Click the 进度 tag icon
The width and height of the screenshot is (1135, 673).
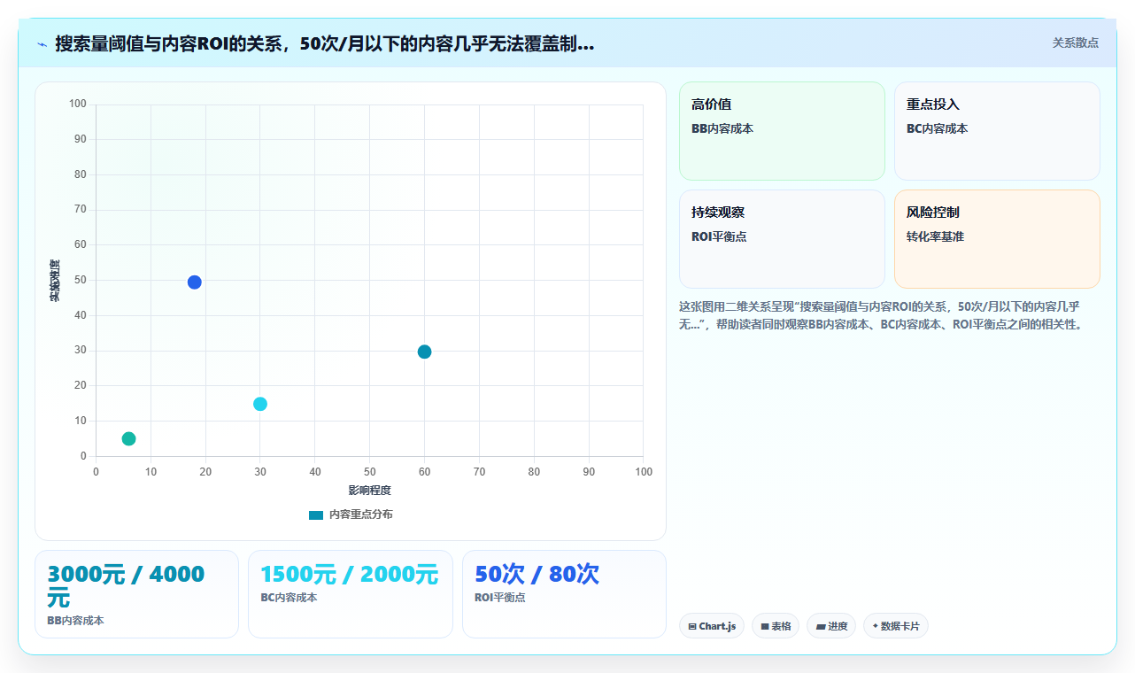click(821, 627)
